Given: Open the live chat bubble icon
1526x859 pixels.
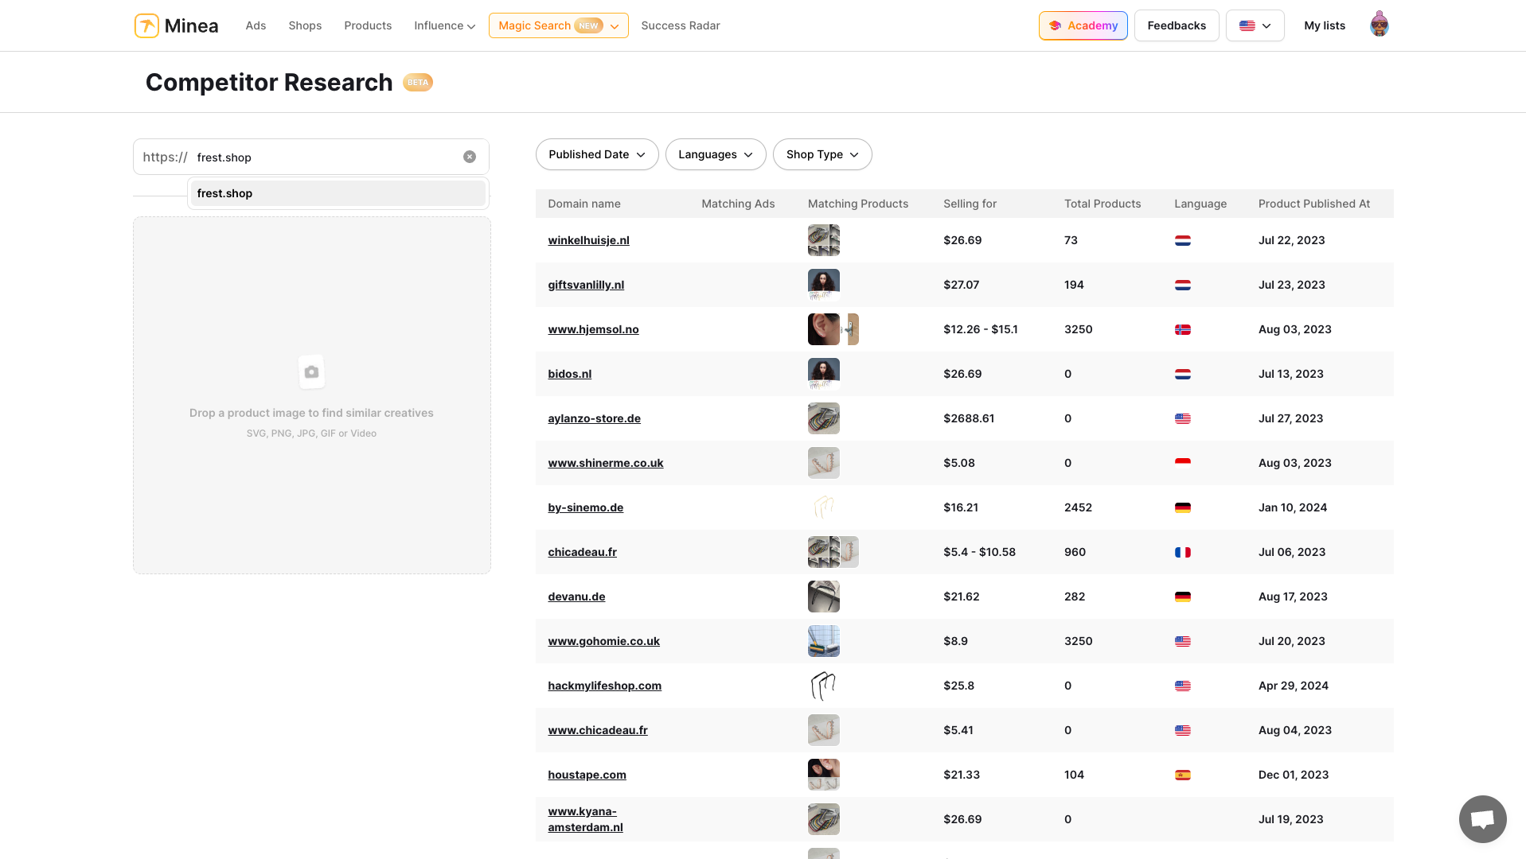Looking at the screenshot, I should (1482, 818).
